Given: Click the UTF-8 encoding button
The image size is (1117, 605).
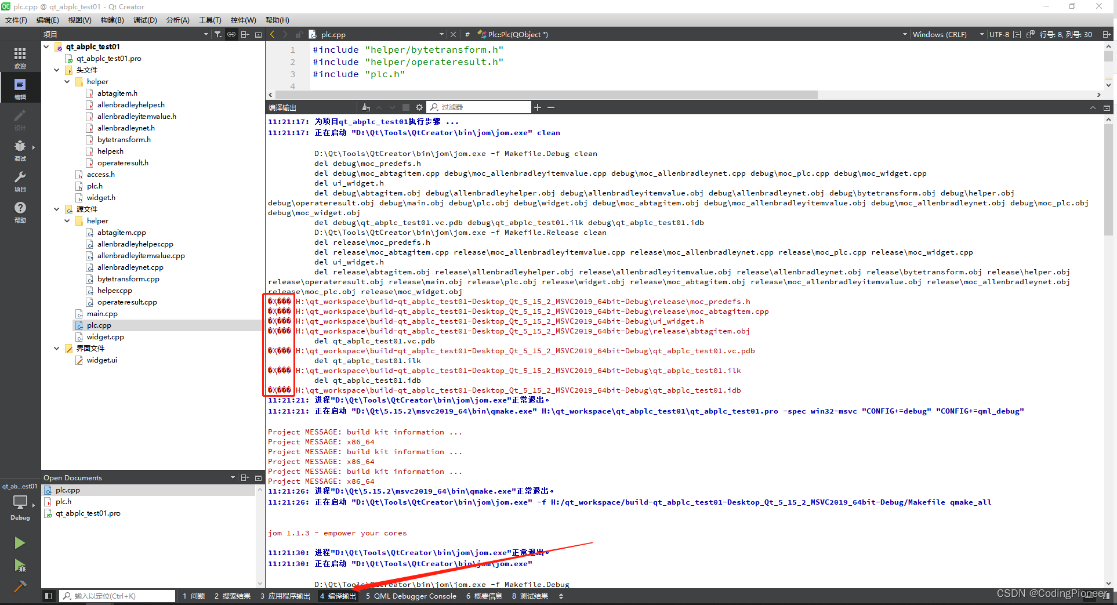Looking at the screenshot, I should (x=999, y=34).
